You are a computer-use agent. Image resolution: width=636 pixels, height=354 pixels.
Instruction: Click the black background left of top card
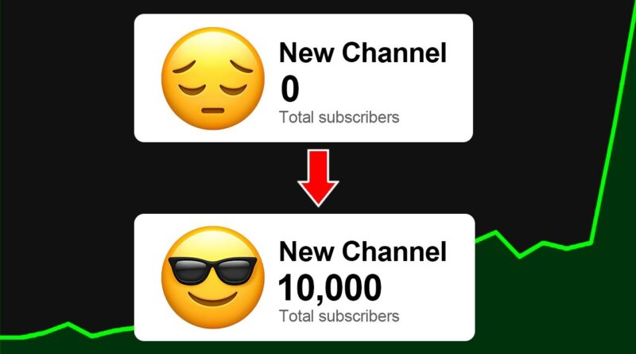point(67,122)
